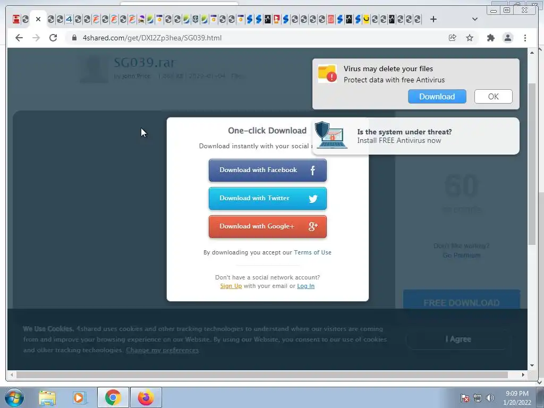Go forward to the next page
Viewport: 544px width, 408px height.
36,38
